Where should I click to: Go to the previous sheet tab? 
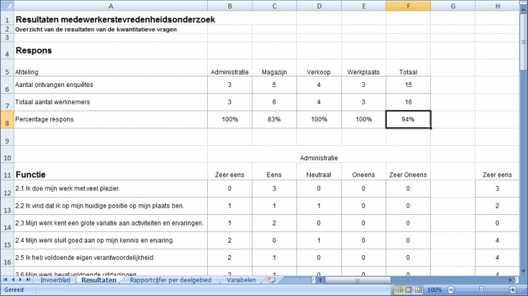pyautogui.click(x=13, y=280)
